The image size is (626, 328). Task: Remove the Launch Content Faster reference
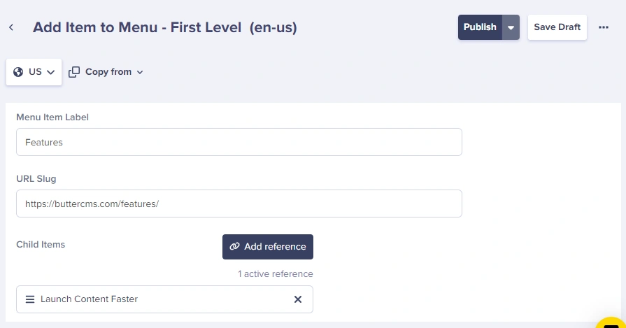tap(298, 299)
